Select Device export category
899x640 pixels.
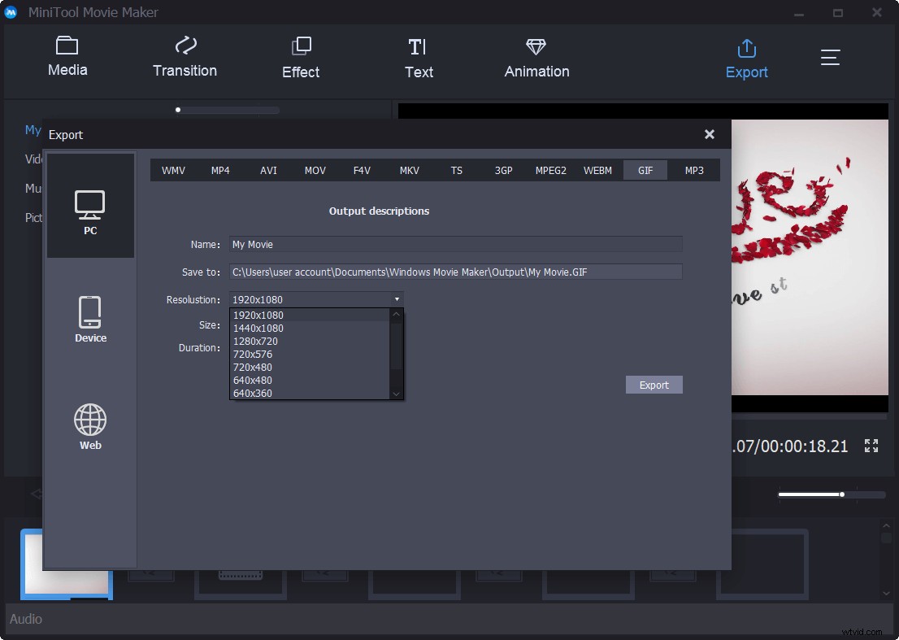click(90, 319)
